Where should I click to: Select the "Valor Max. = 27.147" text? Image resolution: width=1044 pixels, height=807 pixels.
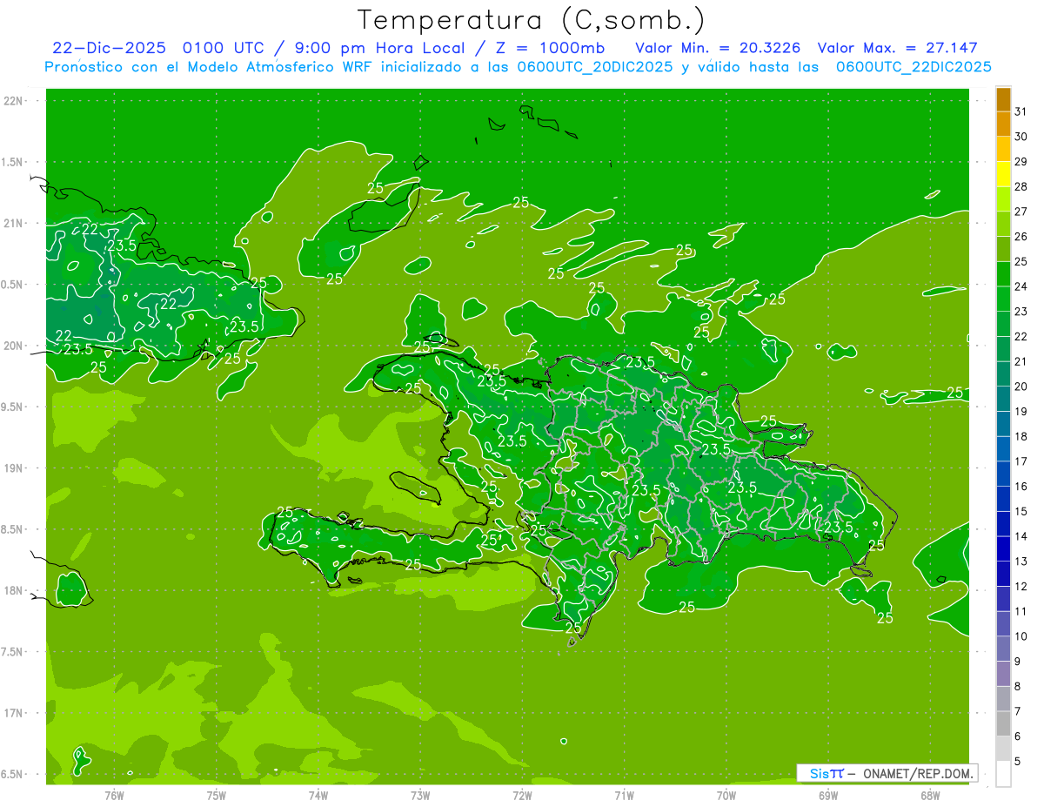(905, 48)
